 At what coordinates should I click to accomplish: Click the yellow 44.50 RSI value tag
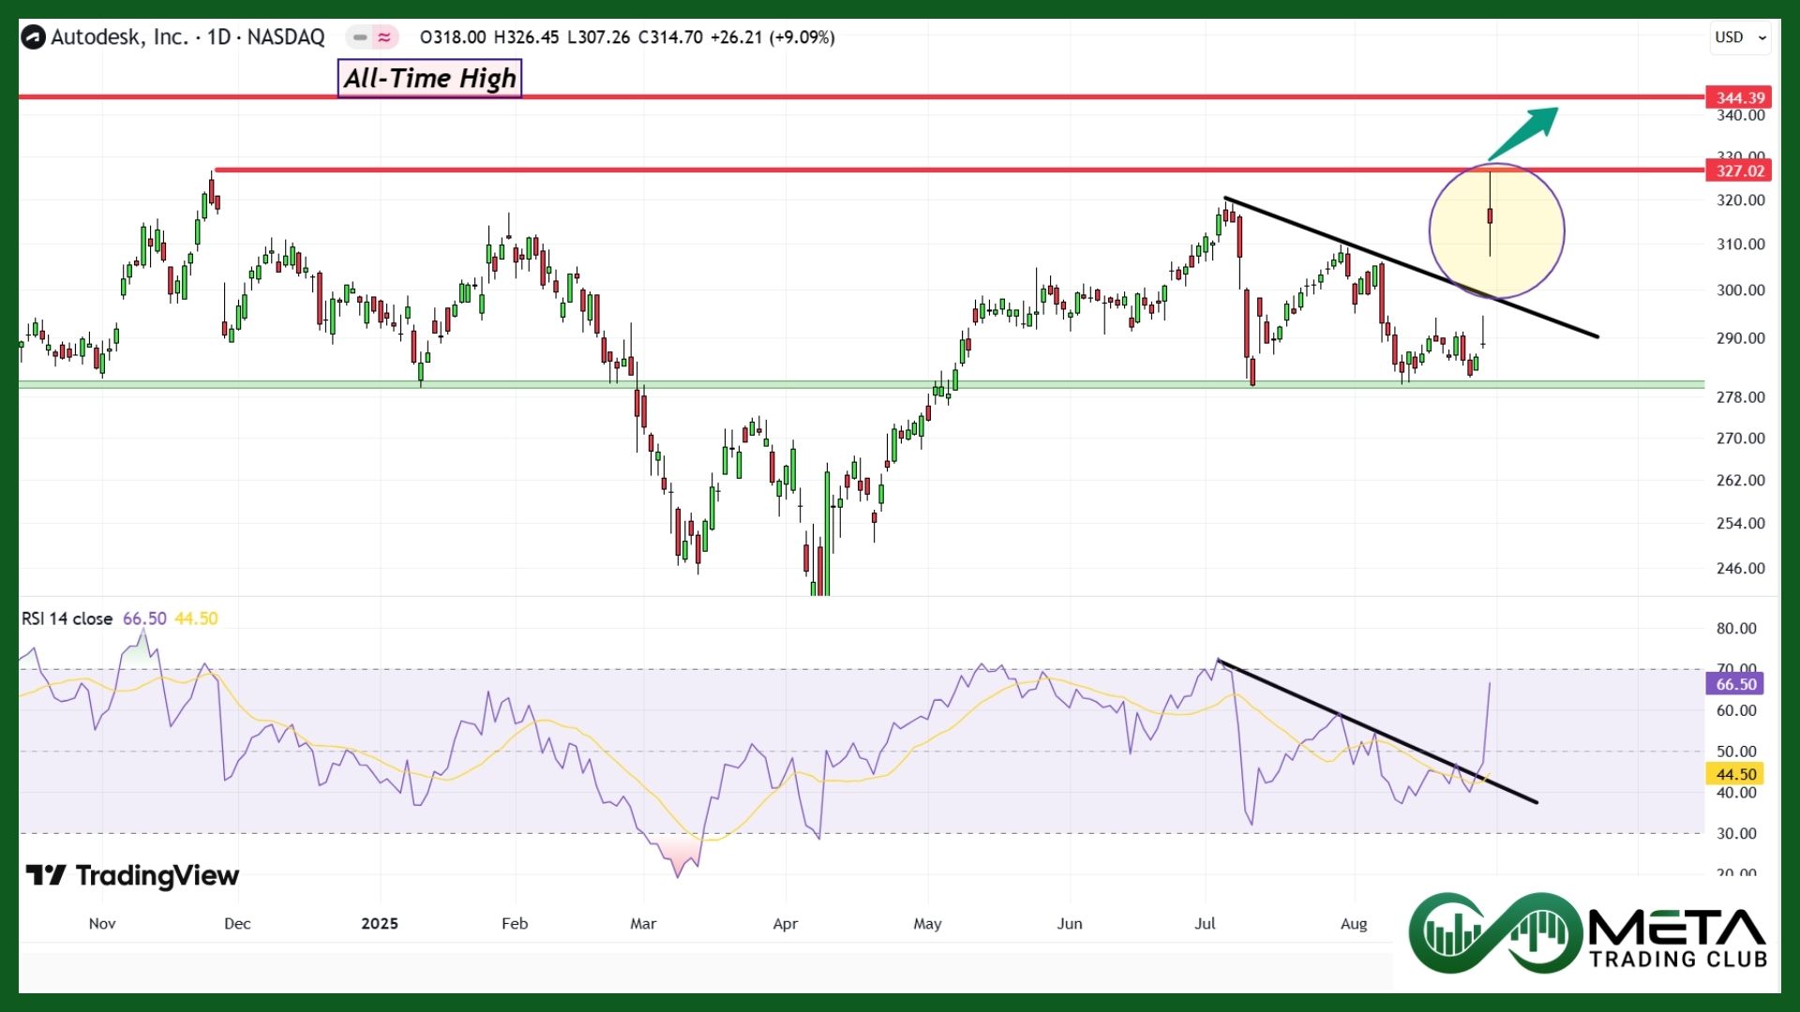(1735, 774)
